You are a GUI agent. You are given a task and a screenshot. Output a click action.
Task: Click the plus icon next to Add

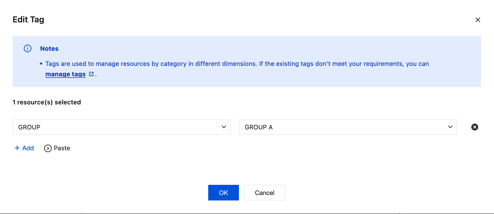click(x=17, y=148)
